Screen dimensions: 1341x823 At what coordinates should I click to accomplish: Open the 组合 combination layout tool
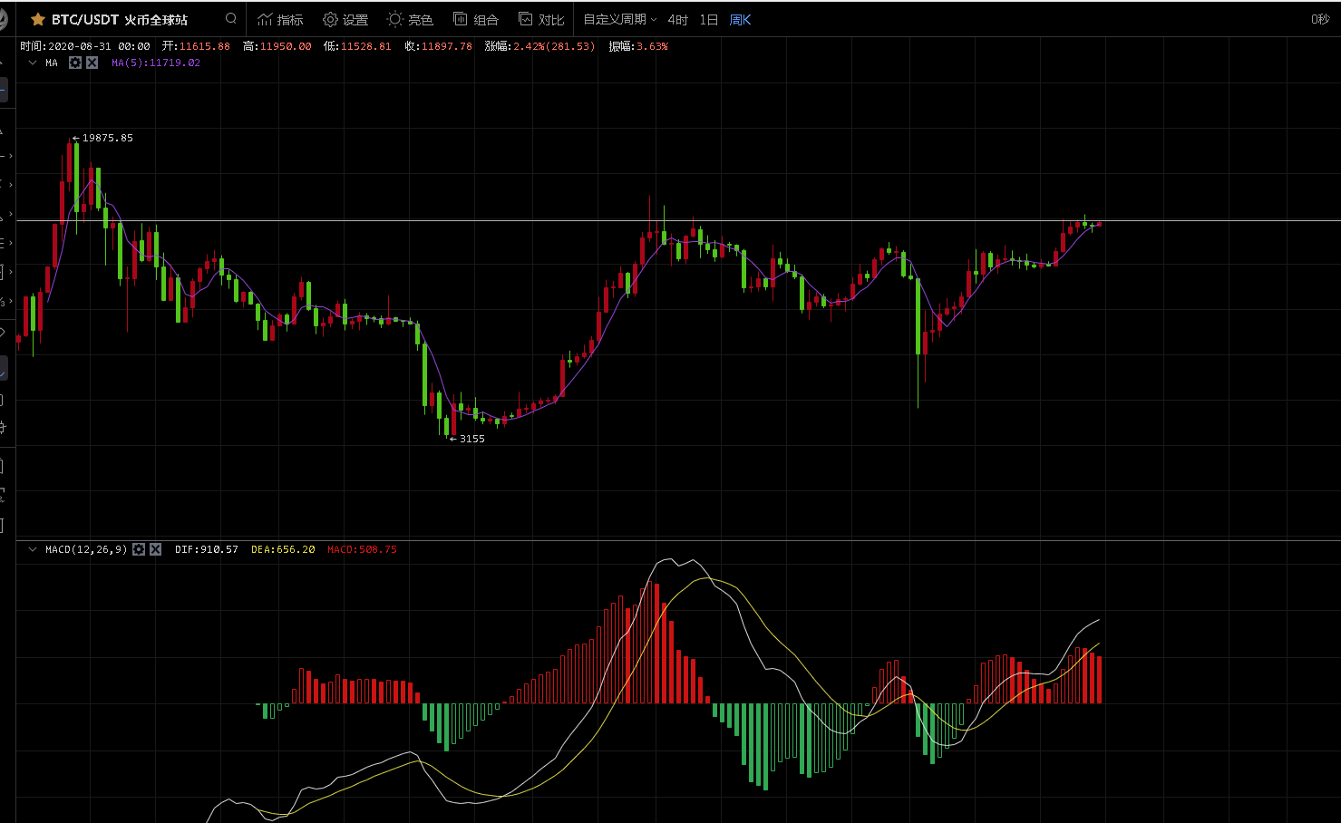476,19
